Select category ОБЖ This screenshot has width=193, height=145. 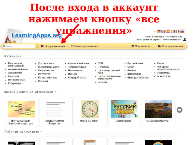(100, 63)
